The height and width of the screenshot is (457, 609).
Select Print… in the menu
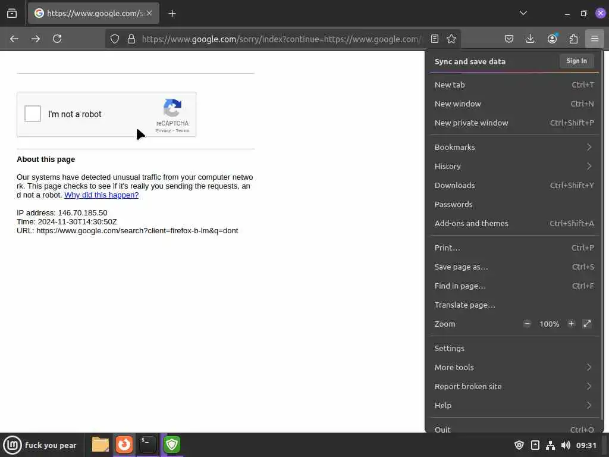click(514, 248)
